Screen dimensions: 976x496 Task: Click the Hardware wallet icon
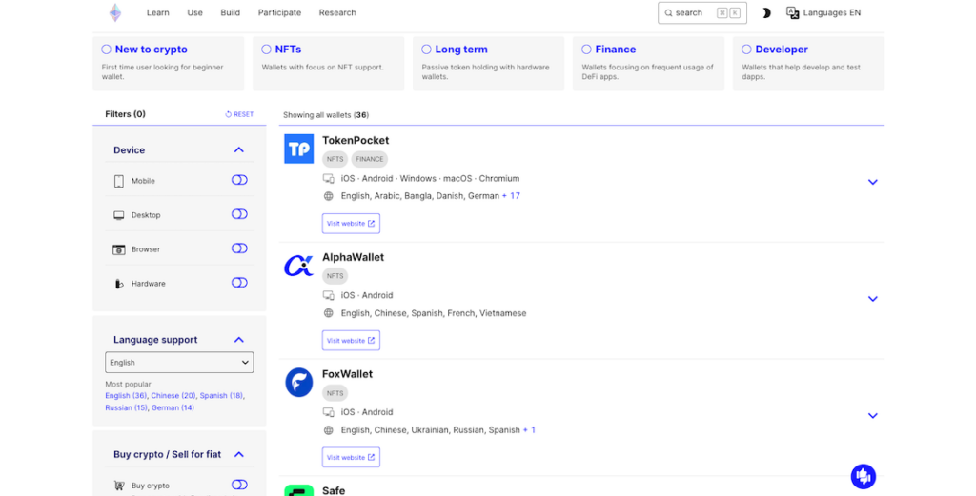coord(119,284)
